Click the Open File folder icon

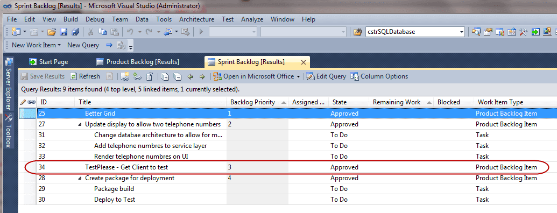click(x=52, y=32)
